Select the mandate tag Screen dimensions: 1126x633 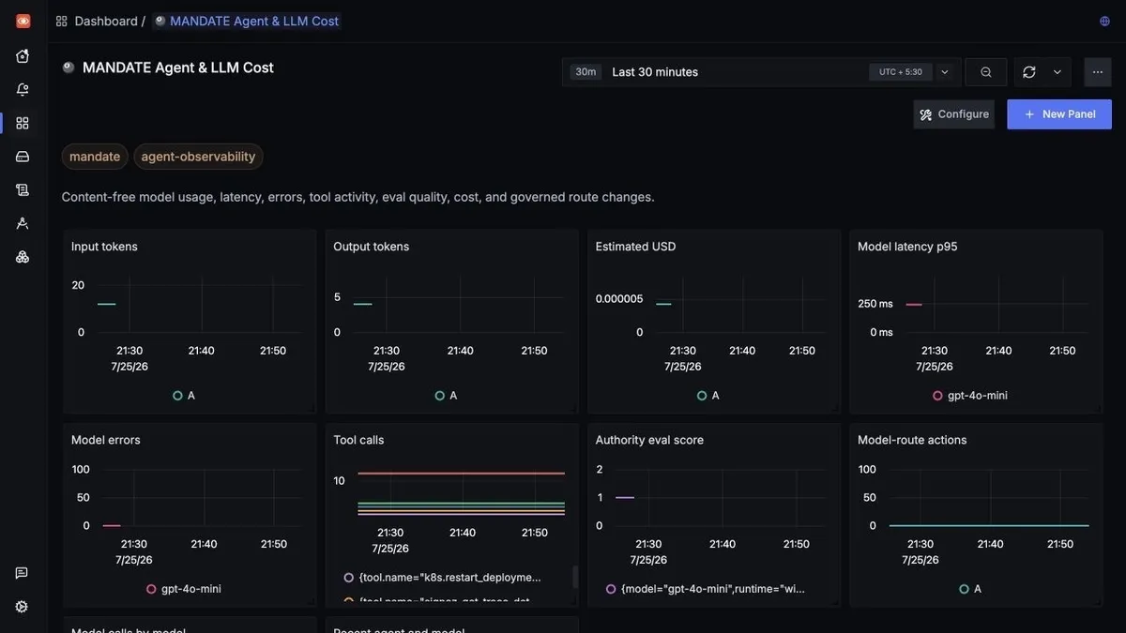tap(95, 157)
